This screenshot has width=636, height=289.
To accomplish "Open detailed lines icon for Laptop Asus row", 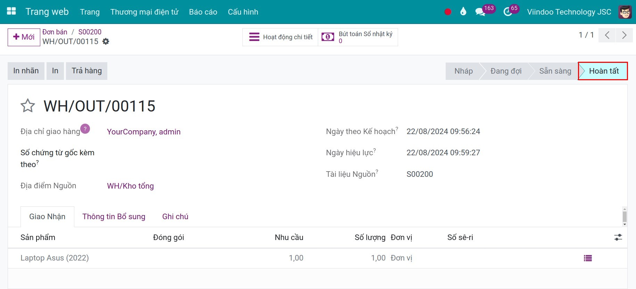I will tap(588, 258).
